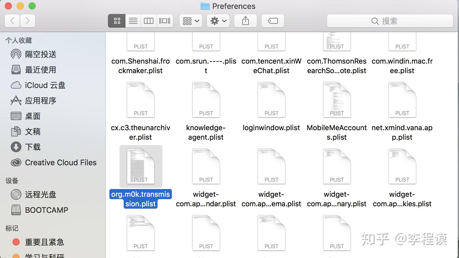Click the search field

pos(389,21)
